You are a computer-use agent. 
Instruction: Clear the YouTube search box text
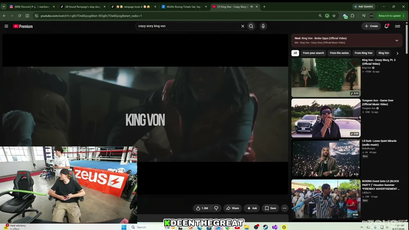pyautogui.click(x=243, y=26)
